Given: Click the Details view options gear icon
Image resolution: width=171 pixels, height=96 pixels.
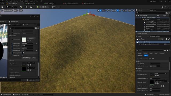Looking at the screenshot, I should click(x=169, y=50).
